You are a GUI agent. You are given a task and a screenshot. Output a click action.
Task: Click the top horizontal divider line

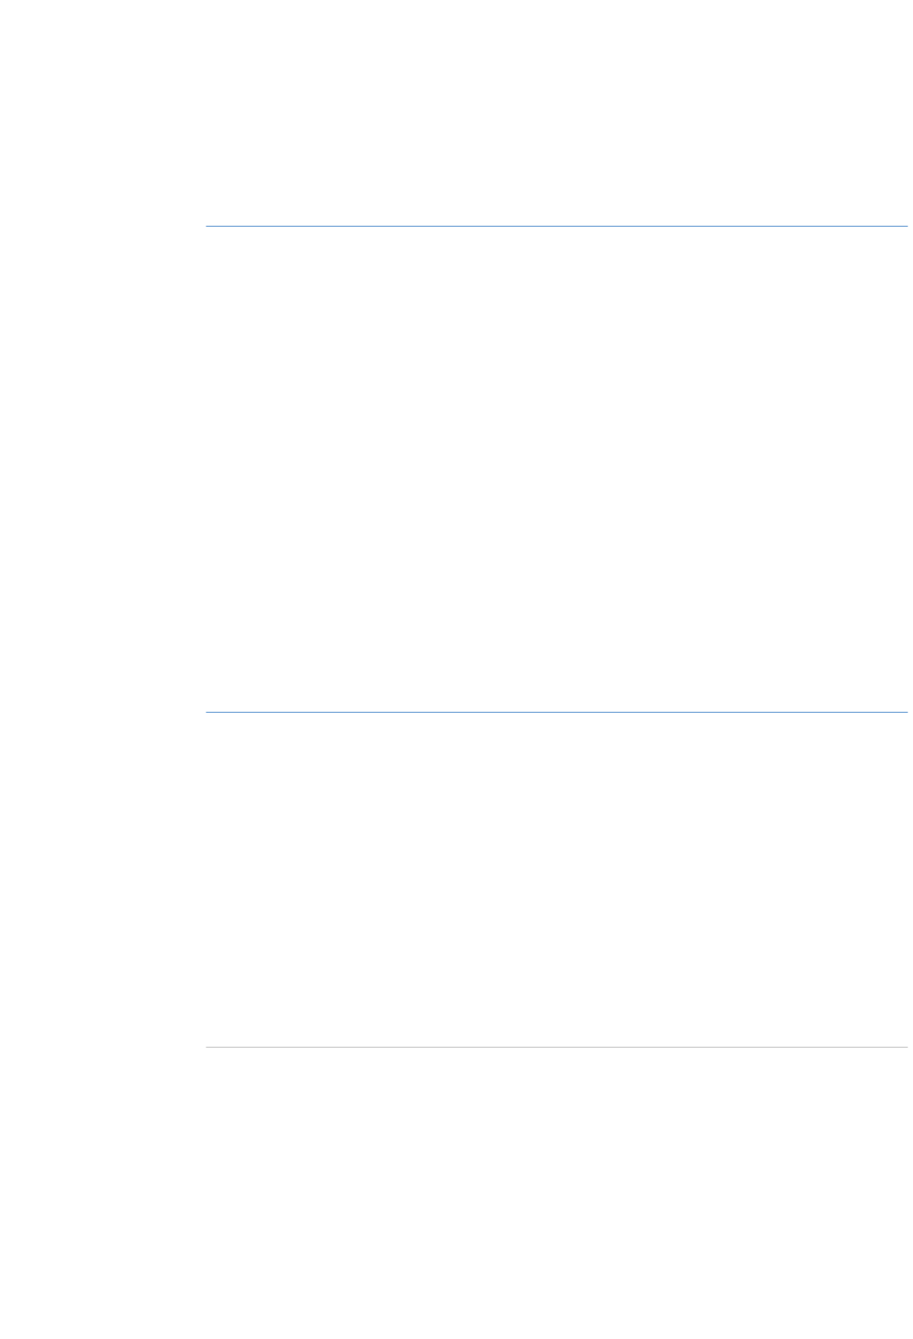point(556,227)
